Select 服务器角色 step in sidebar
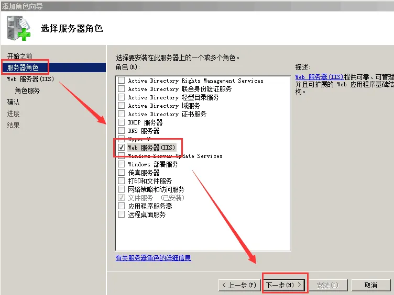Viewport: 394px width, 295px height. (23, 67)
